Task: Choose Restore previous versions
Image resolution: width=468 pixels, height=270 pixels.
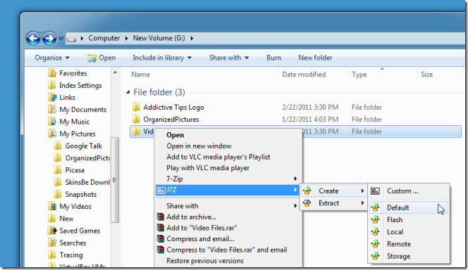Action: click(x=204, y=261)
